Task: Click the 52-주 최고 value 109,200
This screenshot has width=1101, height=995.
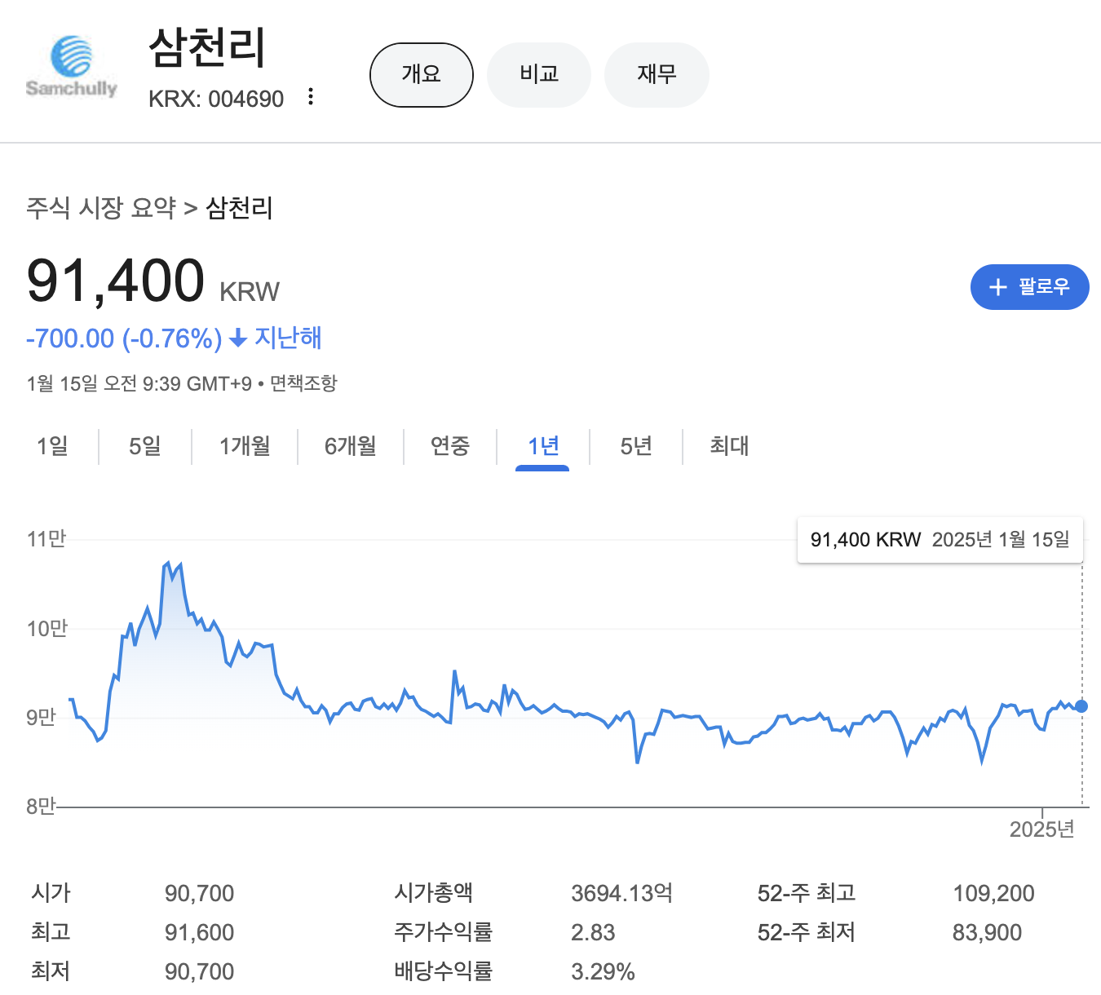Action: pyautogui.click(x=994, y=894)
